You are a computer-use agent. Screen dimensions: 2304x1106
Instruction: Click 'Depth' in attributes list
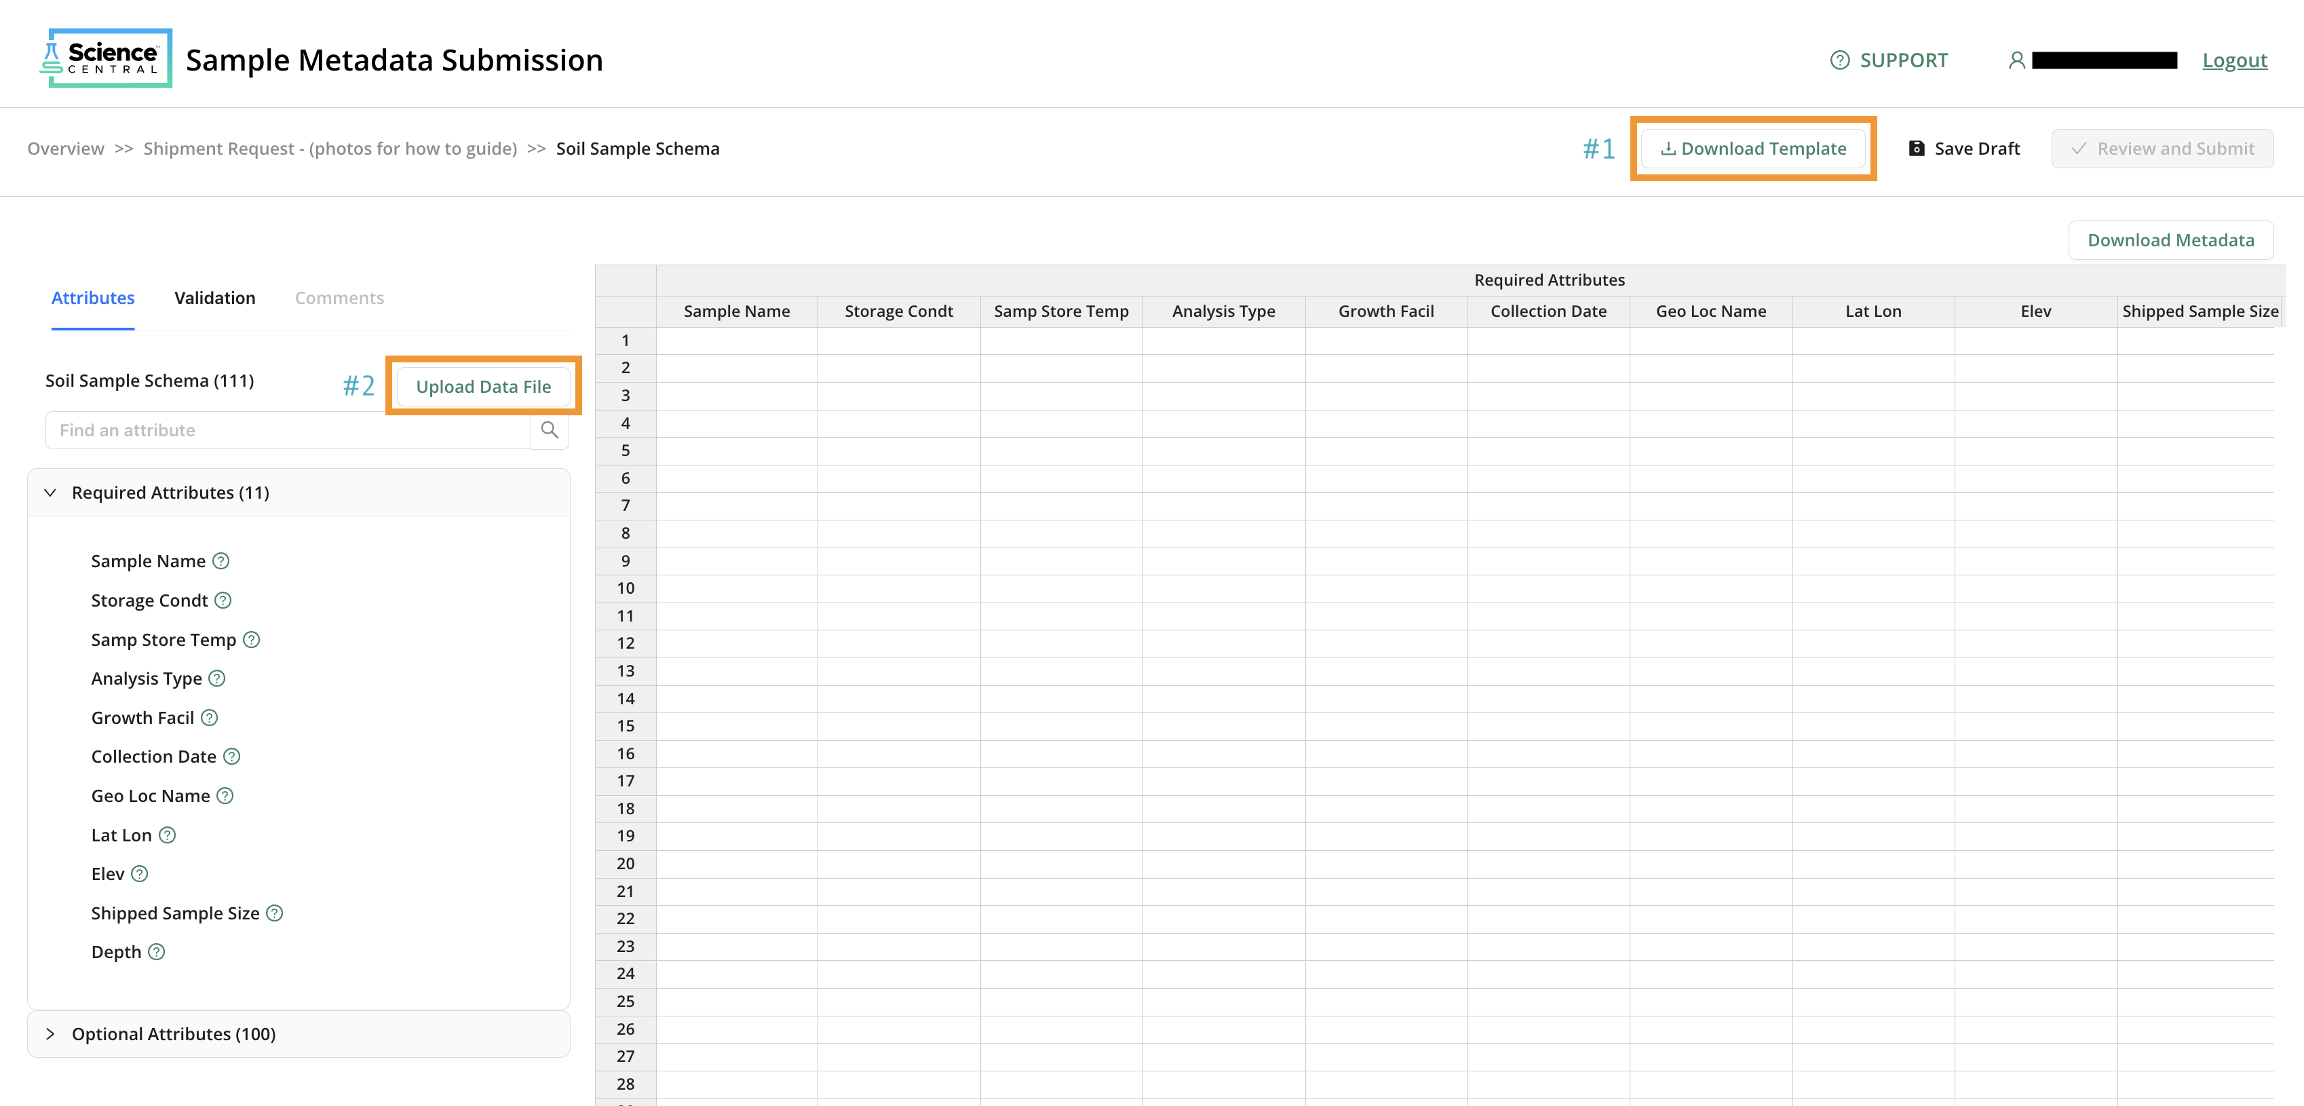point(116,952)
